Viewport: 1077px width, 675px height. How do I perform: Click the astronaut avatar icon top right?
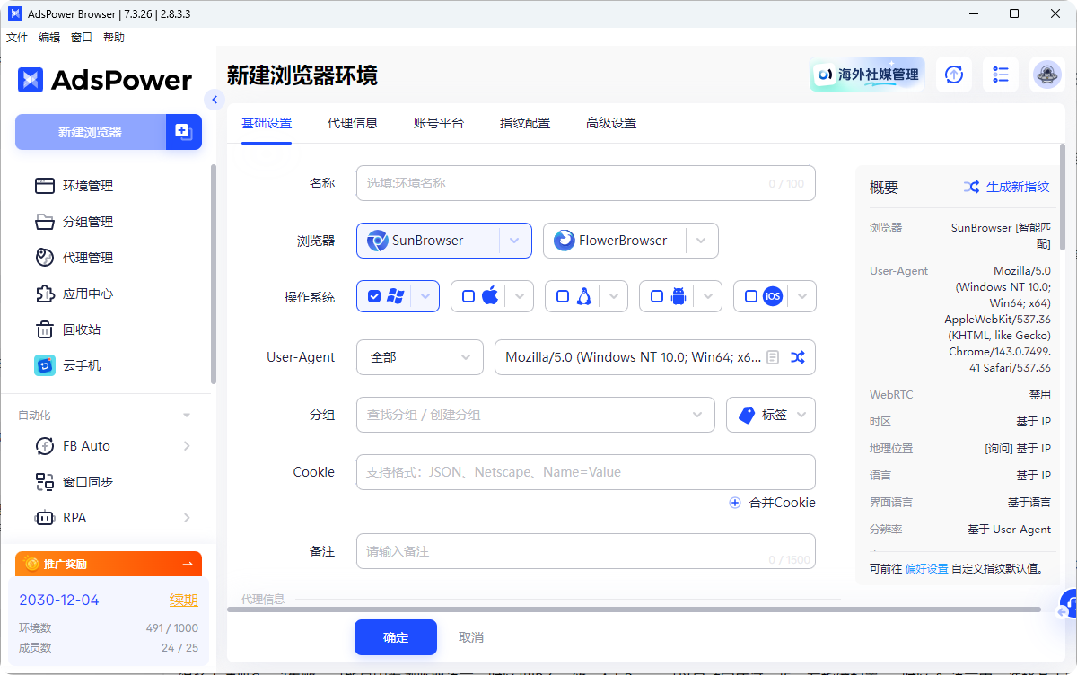point(1047,75)
